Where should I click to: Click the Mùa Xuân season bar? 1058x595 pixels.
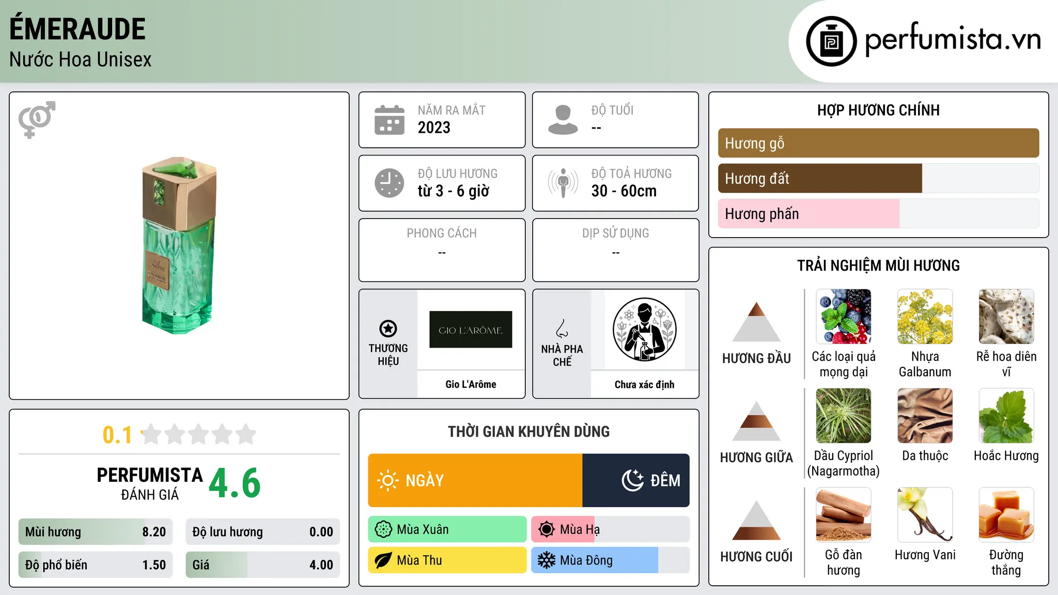[447, 529]
